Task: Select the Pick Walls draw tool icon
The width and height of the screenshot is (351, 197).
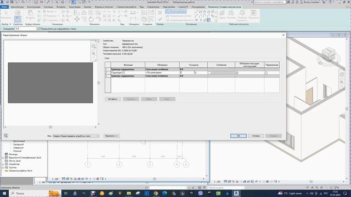Action: pyautogui.click(x=208, y=20)
